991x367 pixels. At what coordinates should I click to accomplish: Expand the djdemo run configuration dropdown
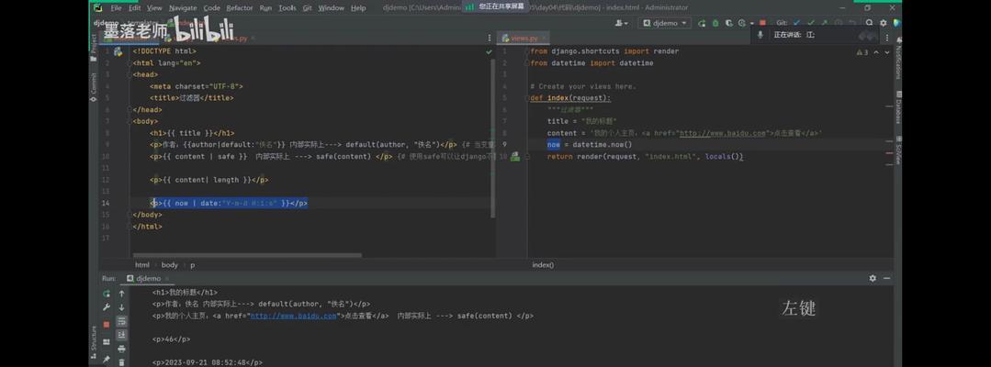[x=664, y=23]
